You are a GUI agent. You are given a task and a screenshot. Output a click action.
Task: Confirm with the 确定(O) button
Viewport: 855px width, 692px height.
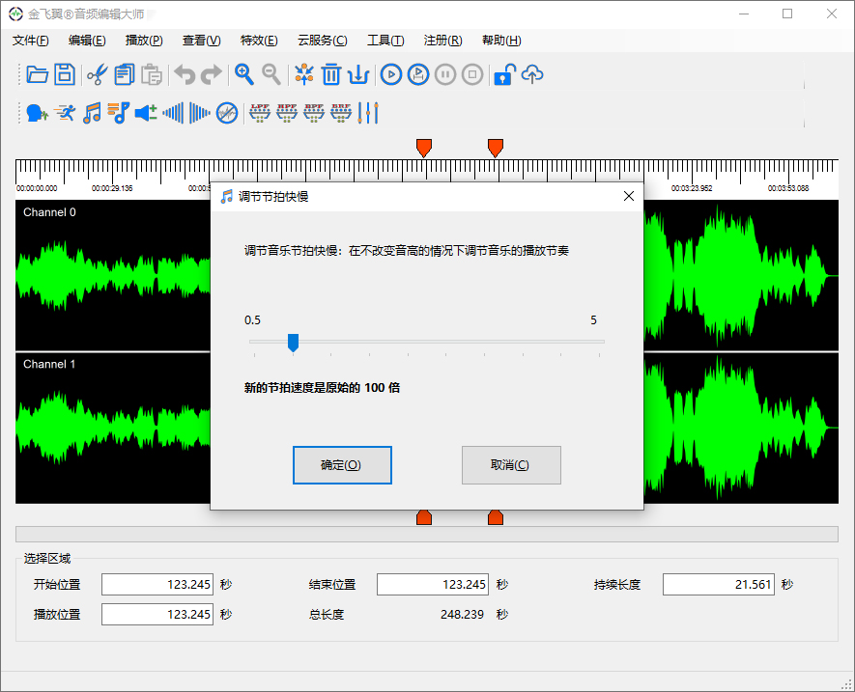point(342,465)
